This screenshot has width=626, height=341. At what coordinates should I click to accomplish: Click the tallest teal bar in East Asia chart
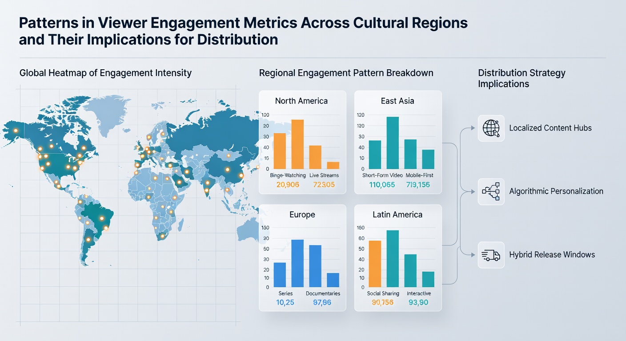tap(393, 143)
